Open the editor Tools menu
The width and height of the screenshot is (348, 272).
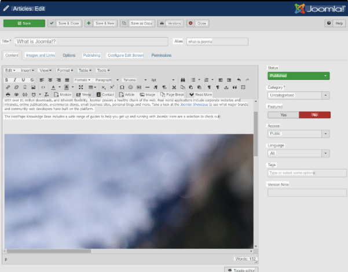(x=103, y=71)
